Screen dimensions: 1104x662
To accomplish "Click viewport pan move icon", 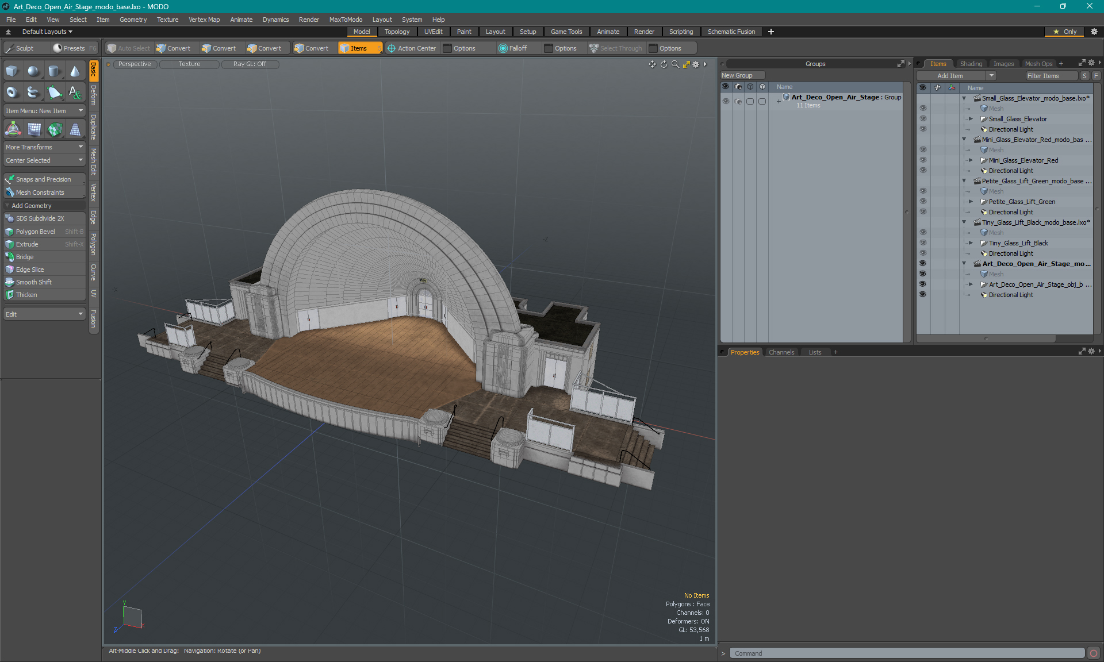I will tap(652, 64).
